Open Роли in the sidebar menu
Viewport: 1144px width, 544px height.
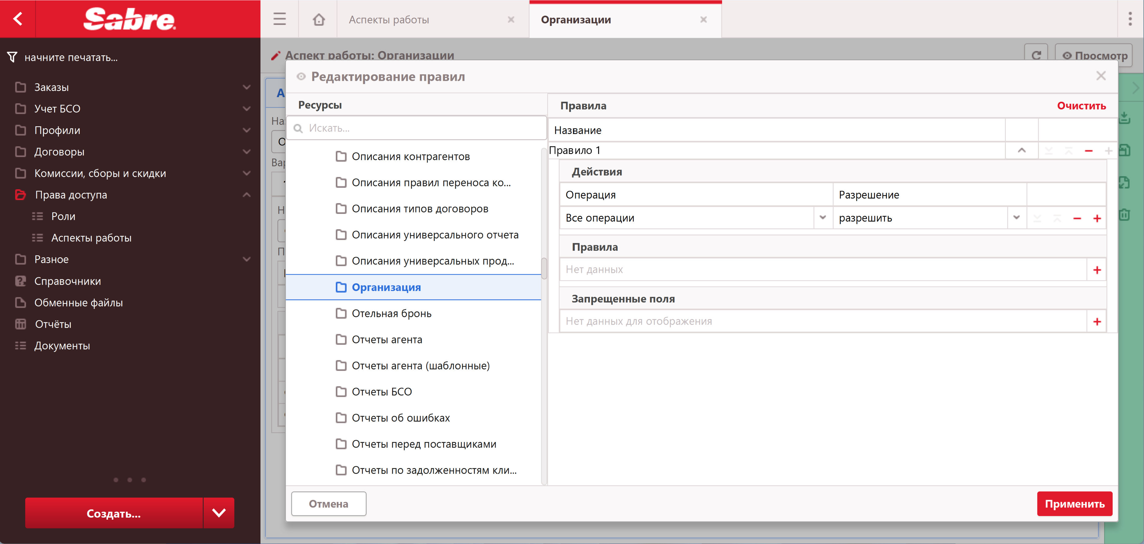pyautogui.click(x=63, y=217)
